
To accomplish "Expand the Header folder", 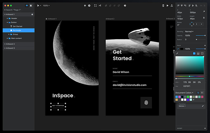I will (x=7, y=18).
